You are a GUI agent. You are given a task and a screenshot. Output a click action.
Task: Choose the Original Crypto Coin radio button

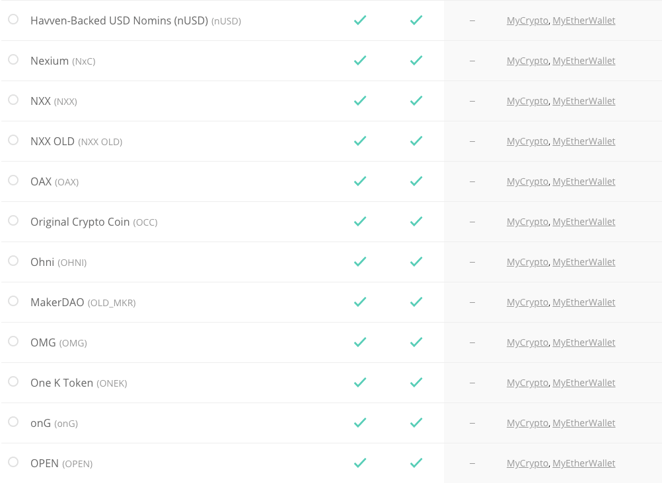(13, 220)
